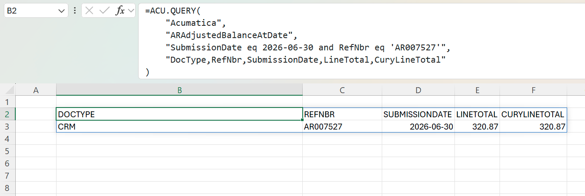
Task: Open Insert Function fx dialog
Action: point(120,11)
